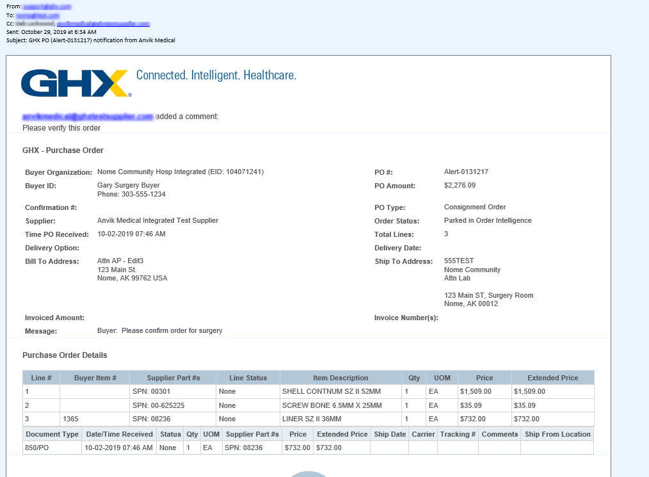The width and height of the screenshot is (649, 477).
Task: Click the Date/Time Received column header
Action: (x=120, y=434)
